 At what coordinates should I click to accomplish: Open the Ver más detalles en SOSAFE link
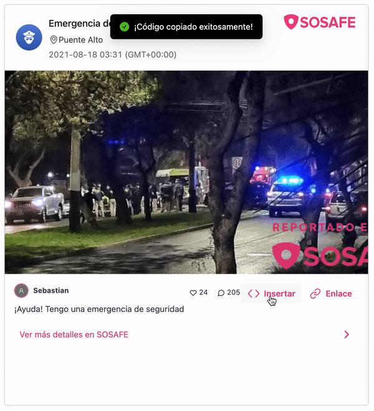74,334
